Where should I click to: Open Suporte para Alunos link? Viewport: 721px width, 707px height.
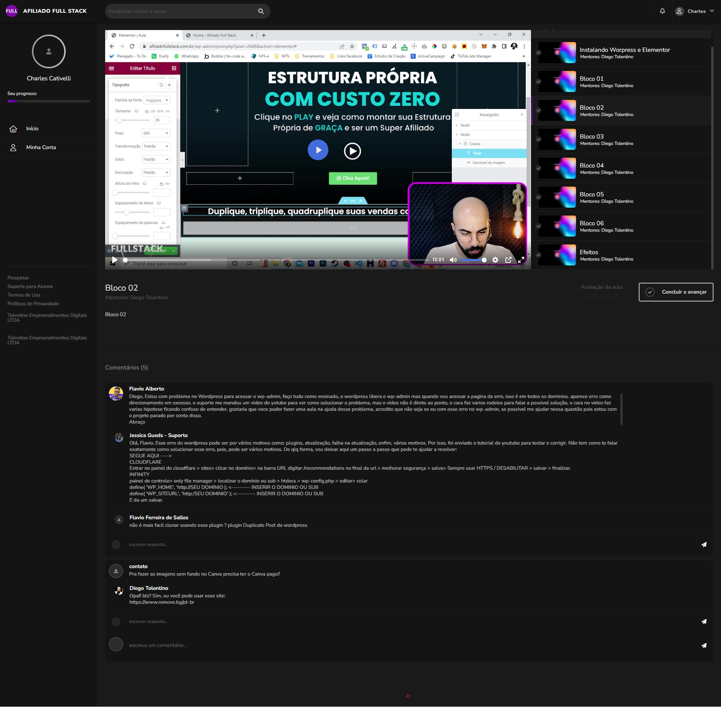click(30, 286)
